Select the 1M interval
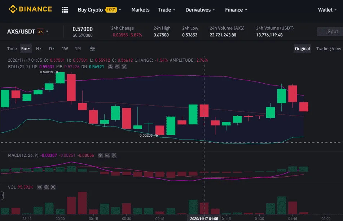 click(78, 49)
